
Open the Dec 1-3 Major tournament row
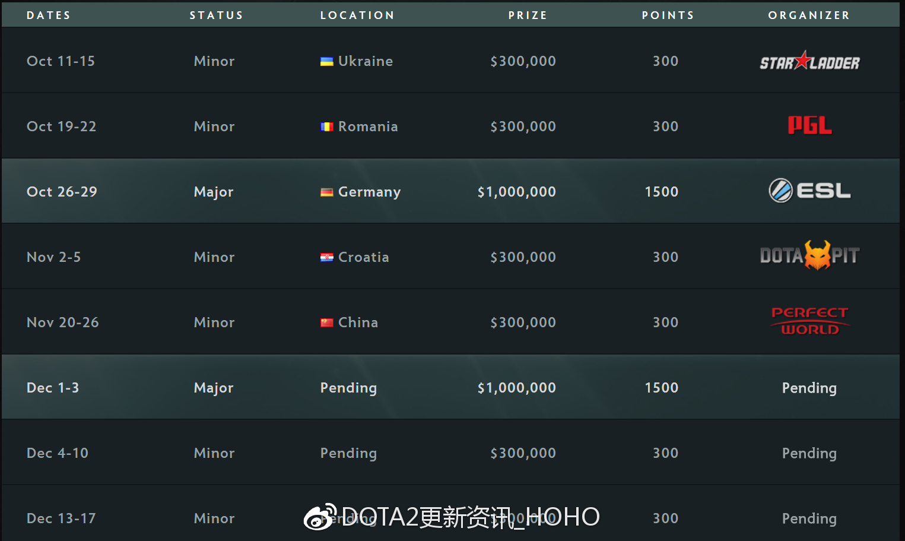tap(450, 387)
